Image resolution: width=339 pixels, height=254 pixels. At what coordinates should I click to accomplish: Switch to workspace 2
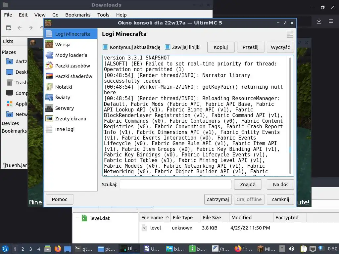(23, 249)
